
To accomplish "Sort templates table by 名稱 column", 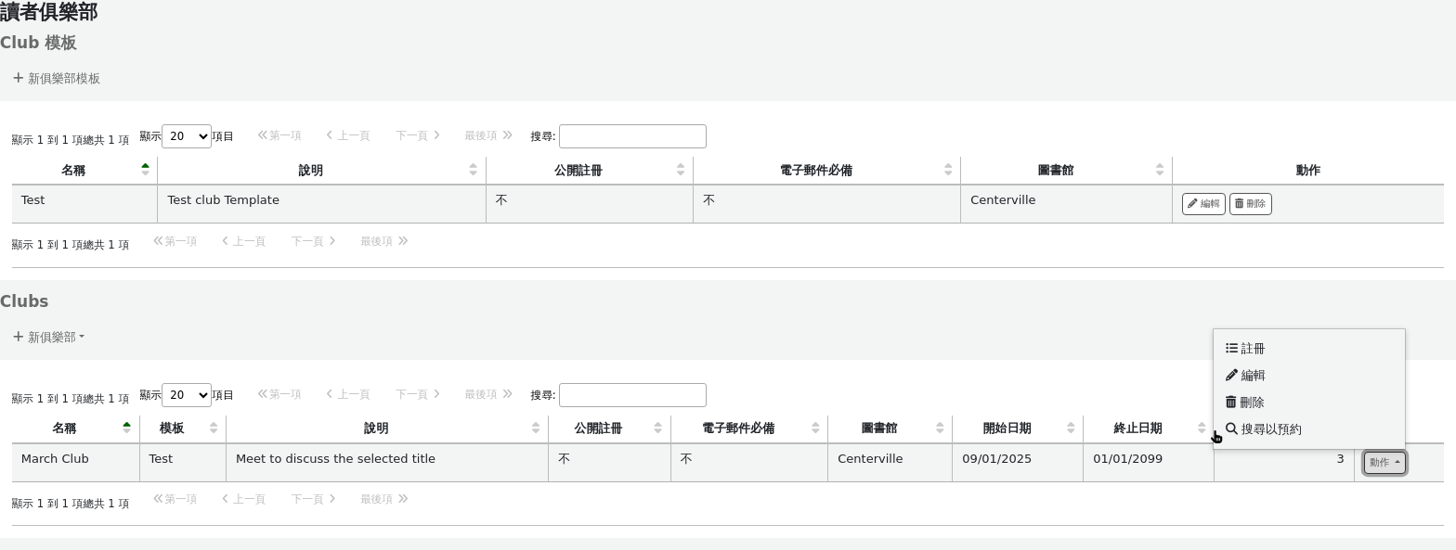I will coord(84,171).
